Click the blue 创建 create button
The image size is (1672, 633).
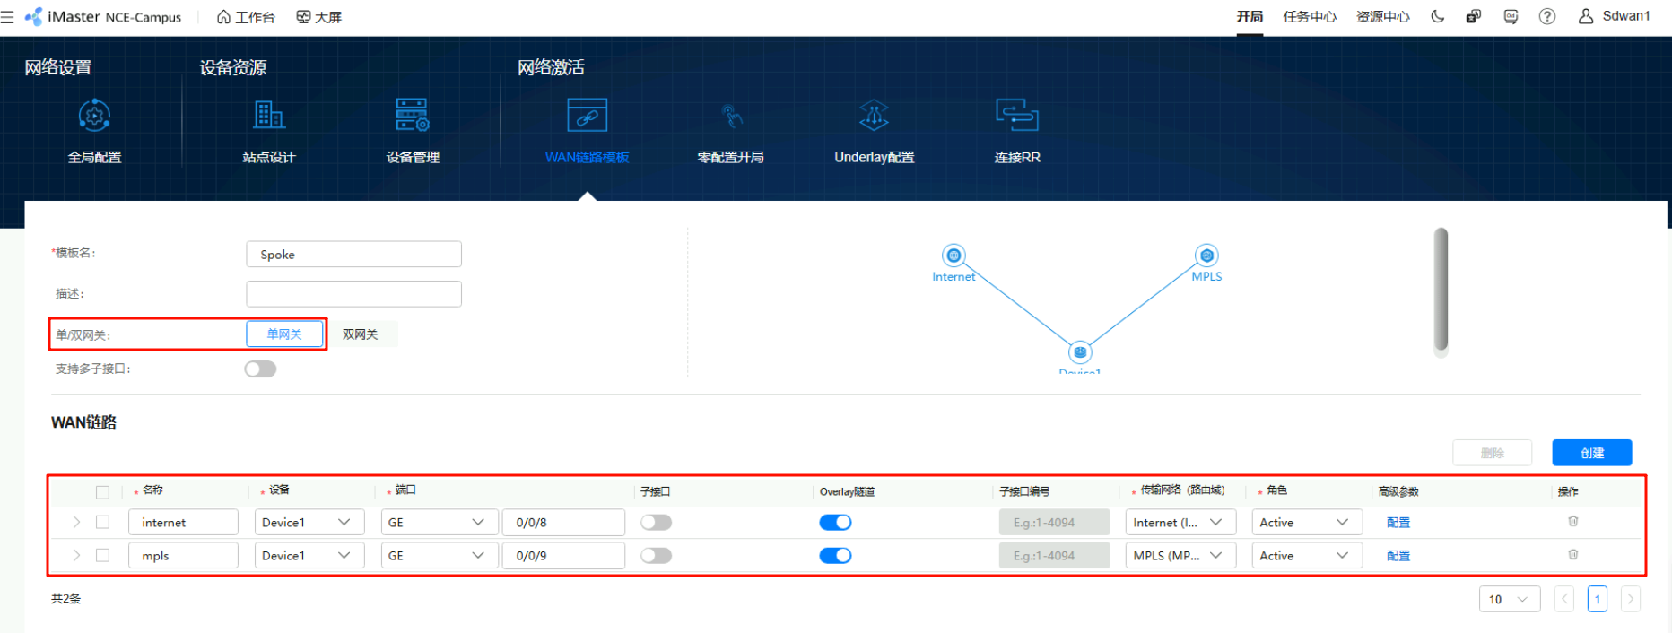point(1591,453)
